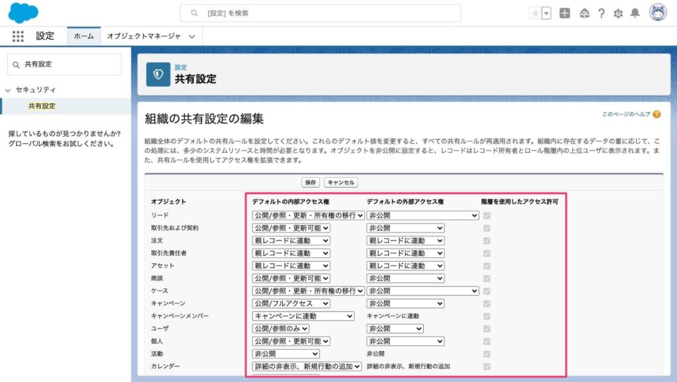Screen dimensions: 677x382
Task: Select 共有設定 in the sidebar tree
Action: (42, 106)
